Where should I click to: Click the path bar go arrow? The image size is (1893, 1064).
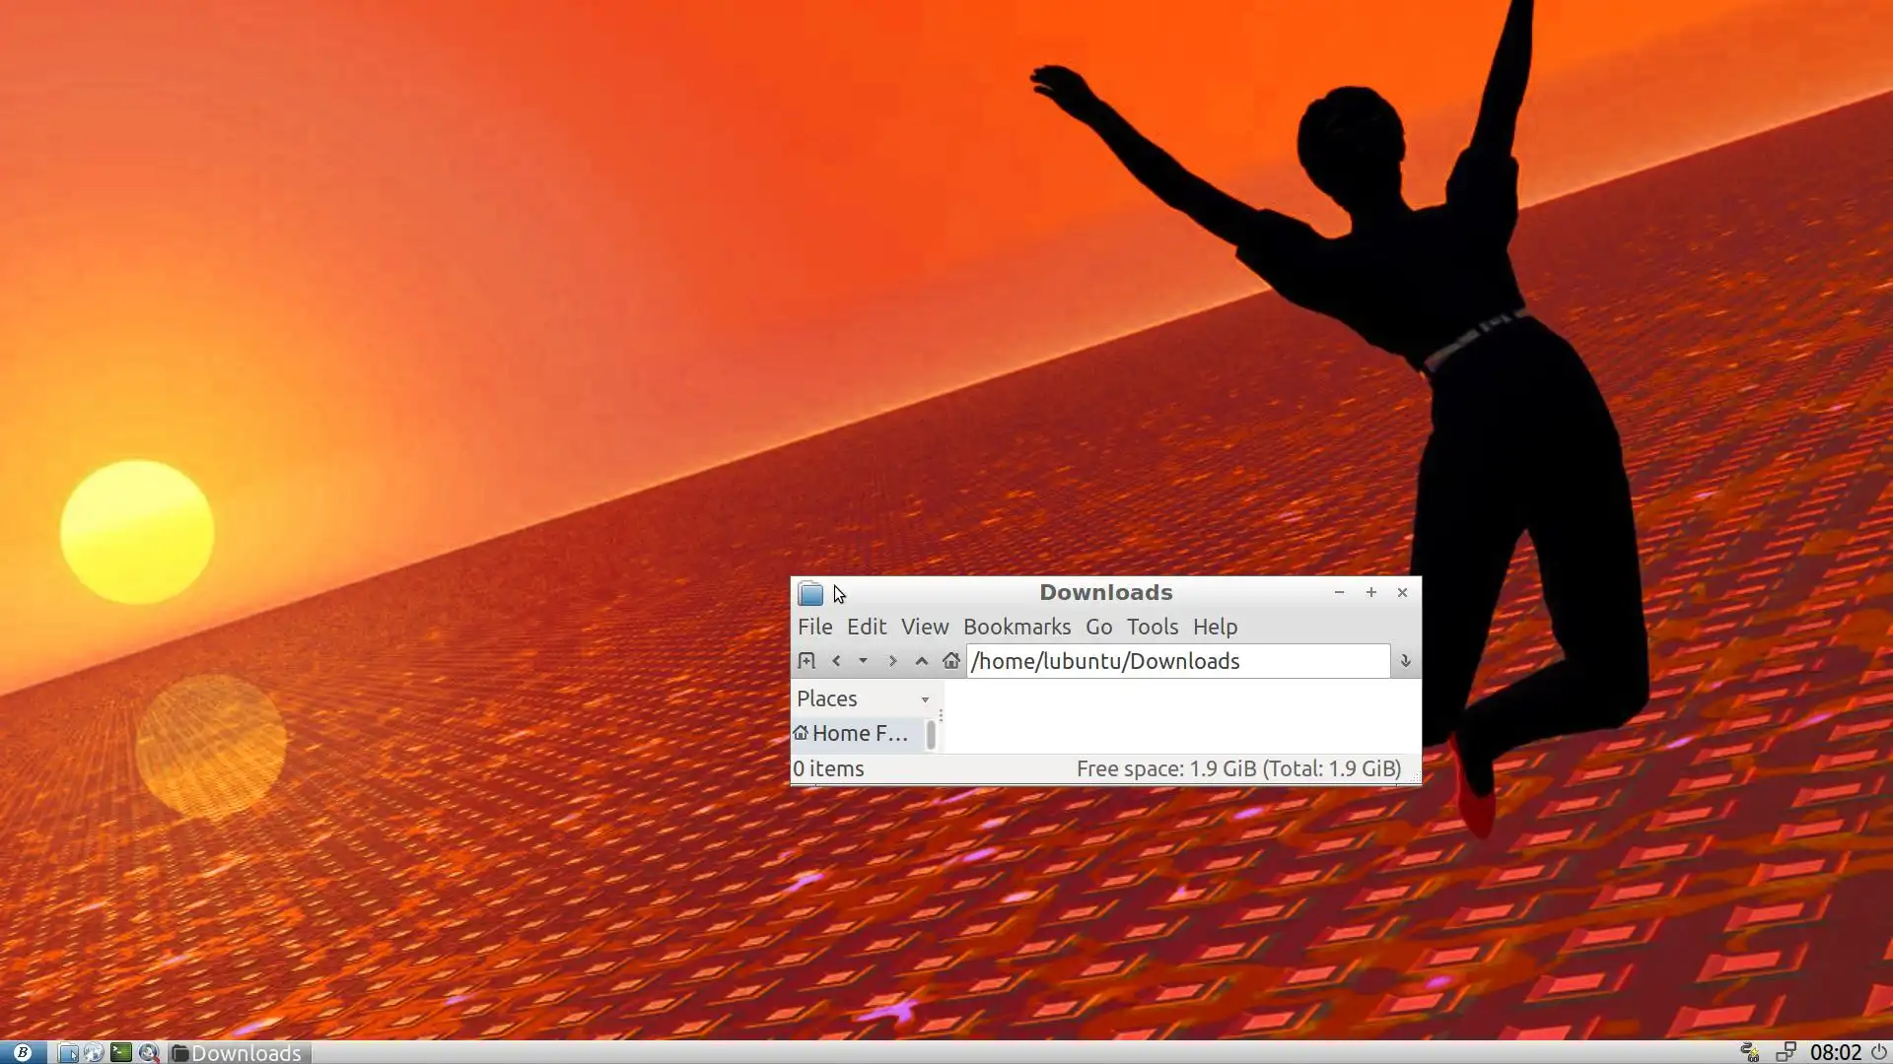pos(1405,661)
